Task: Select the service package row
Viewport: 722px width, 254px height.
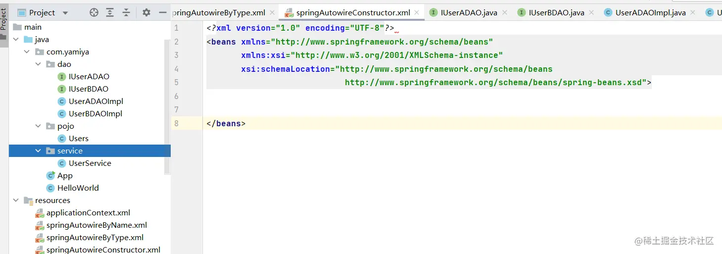Action: pyautogui.click(x=90, y=151)
